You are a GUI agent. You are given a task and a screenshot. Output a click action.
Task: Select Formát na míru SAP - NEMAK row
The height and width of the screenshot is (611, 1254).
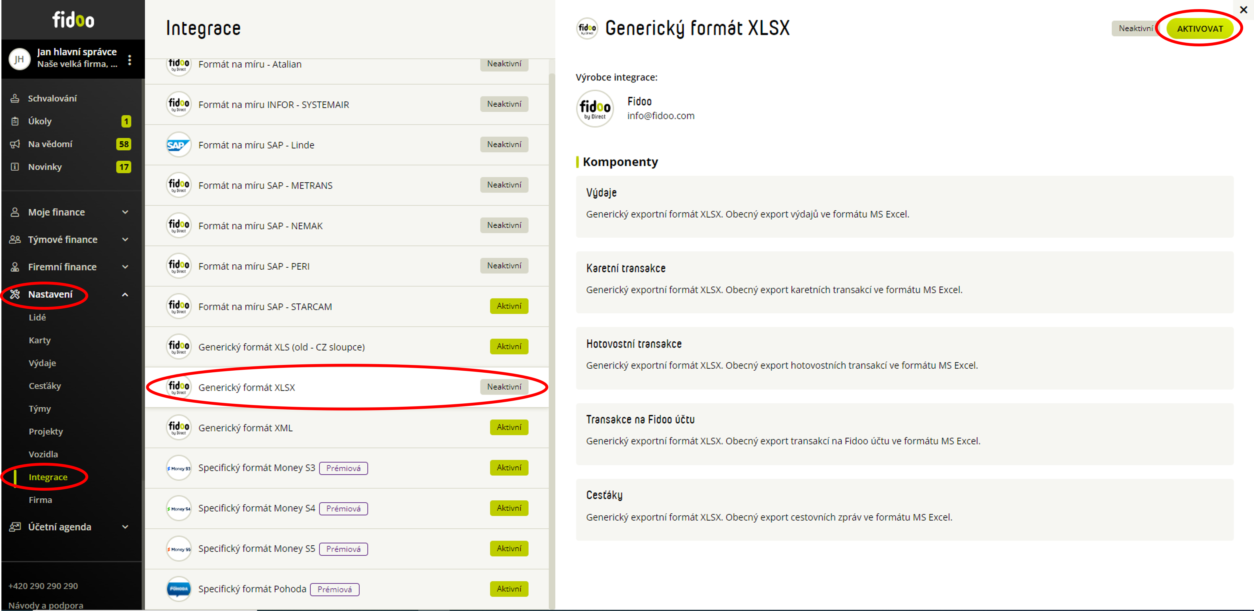pos(347,225)
